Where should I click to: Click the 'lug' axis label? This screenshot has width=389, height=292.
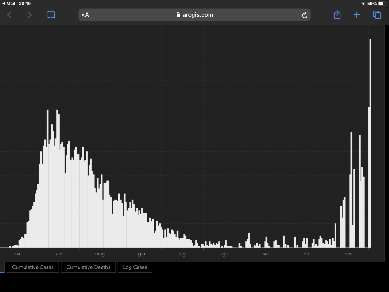click(182, 254)
